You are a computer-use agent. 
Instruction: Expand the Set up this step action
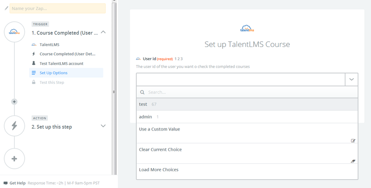tap(103, 126)
